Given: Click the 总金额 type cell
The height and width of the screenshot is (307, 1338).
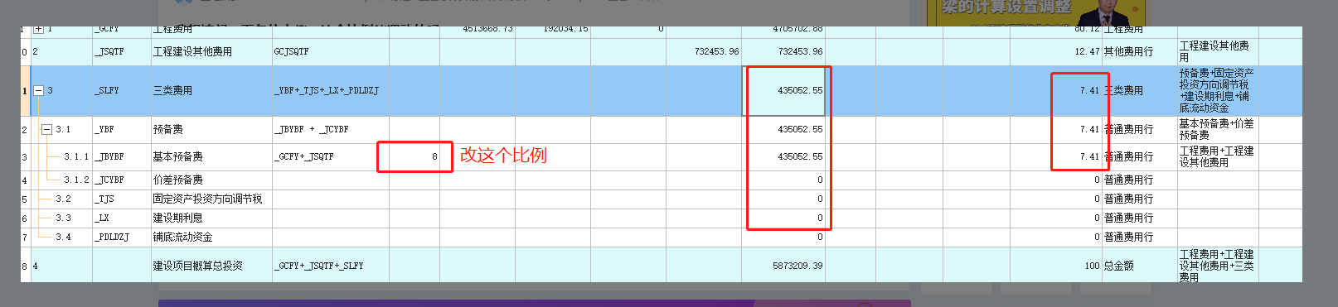Looking at the screenshot, I should (x=1140, y=266).
